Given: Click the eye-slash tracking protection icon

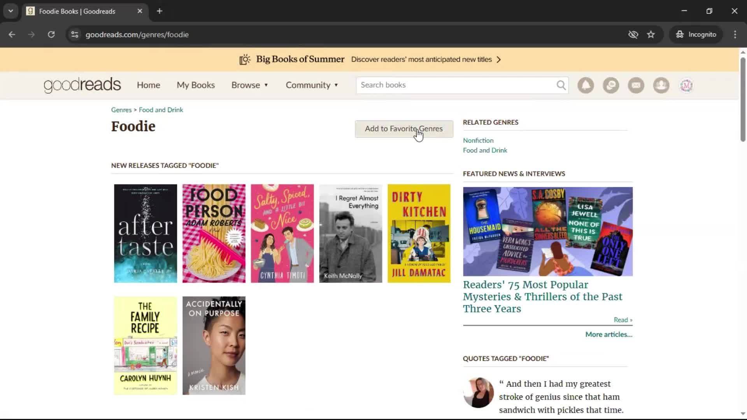Looking at the screenshot, I should tap(633, 35).
